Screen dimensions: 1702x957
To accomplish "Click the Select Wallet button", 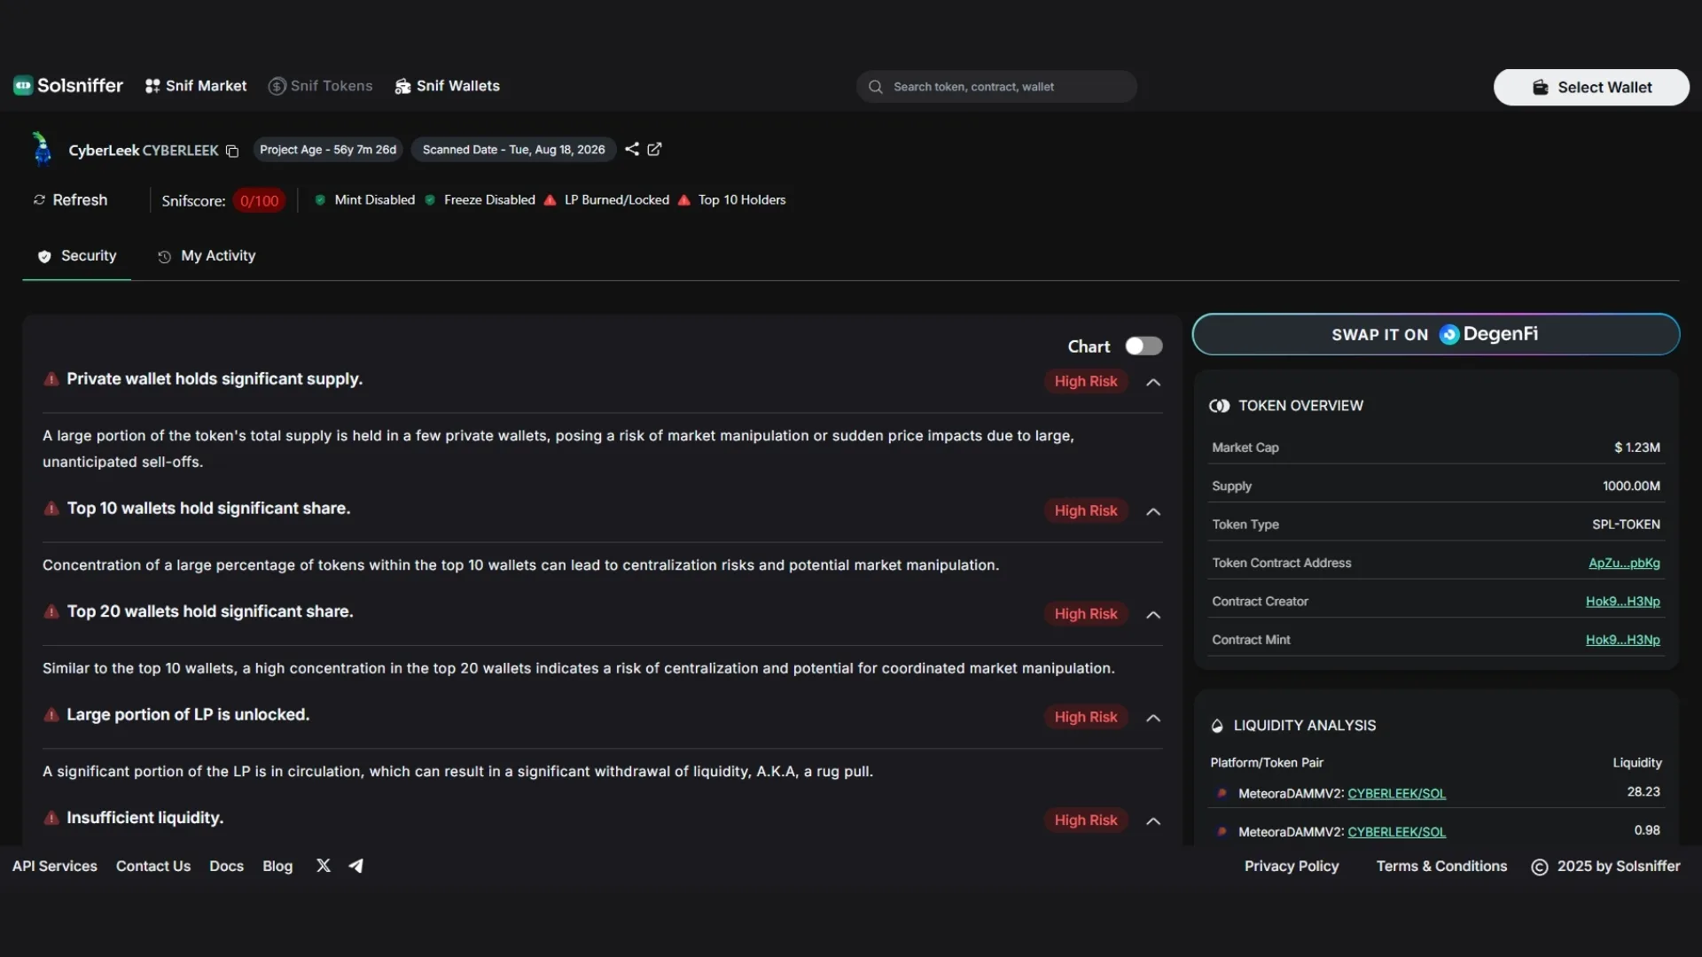I will [1591, 87].
